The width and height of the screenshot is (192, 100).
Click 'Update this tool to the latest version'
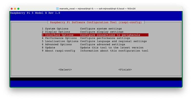[112, 48]
